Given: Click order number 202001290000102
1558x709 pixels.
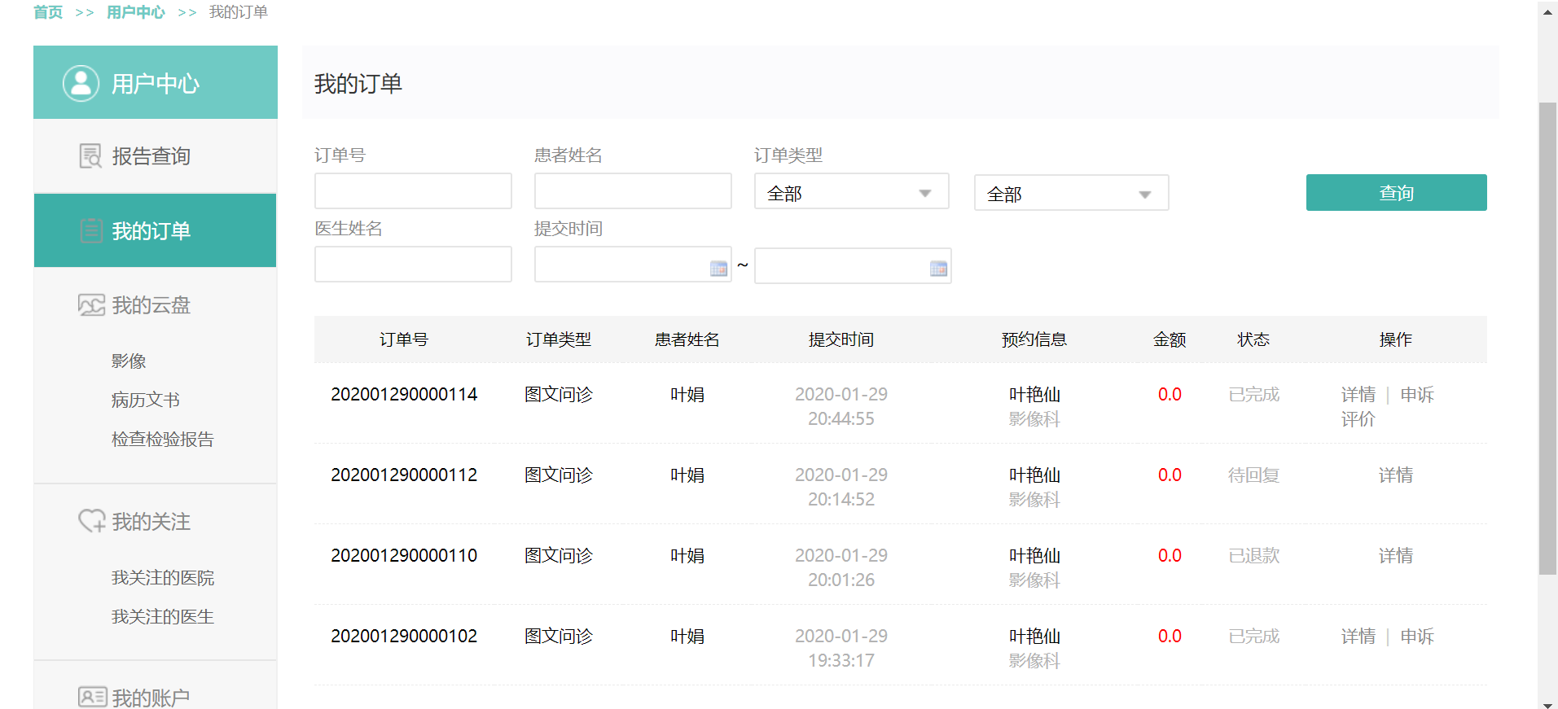Looking at the screenshot, I should pyautogui.click(x=404, y=636).
